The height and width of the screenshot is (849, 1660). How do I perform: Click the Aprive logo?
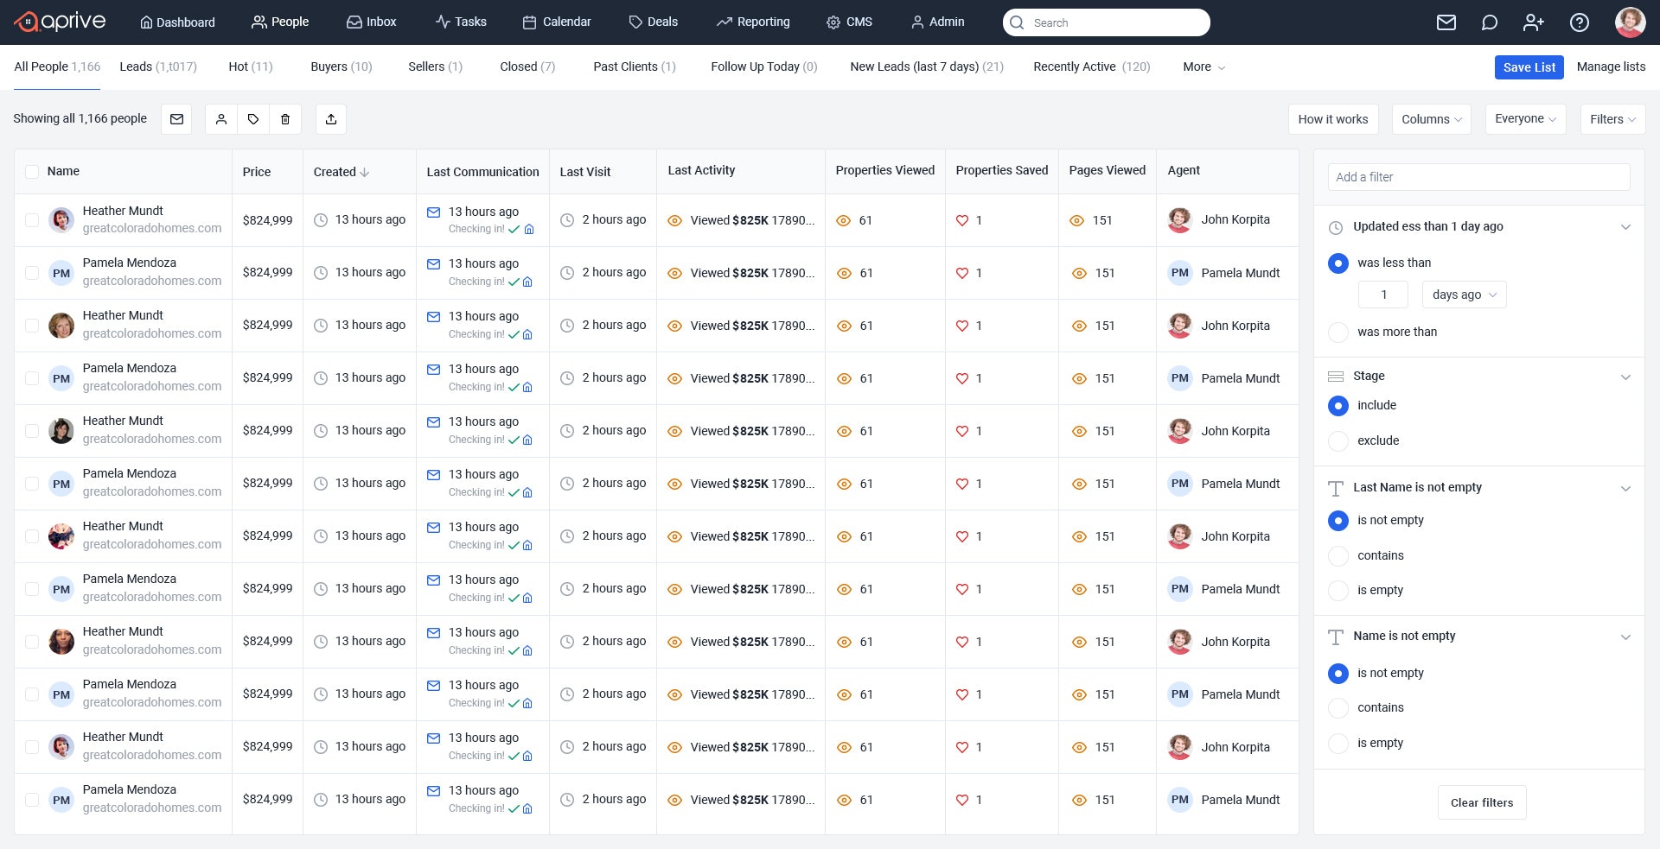point(61,22)
